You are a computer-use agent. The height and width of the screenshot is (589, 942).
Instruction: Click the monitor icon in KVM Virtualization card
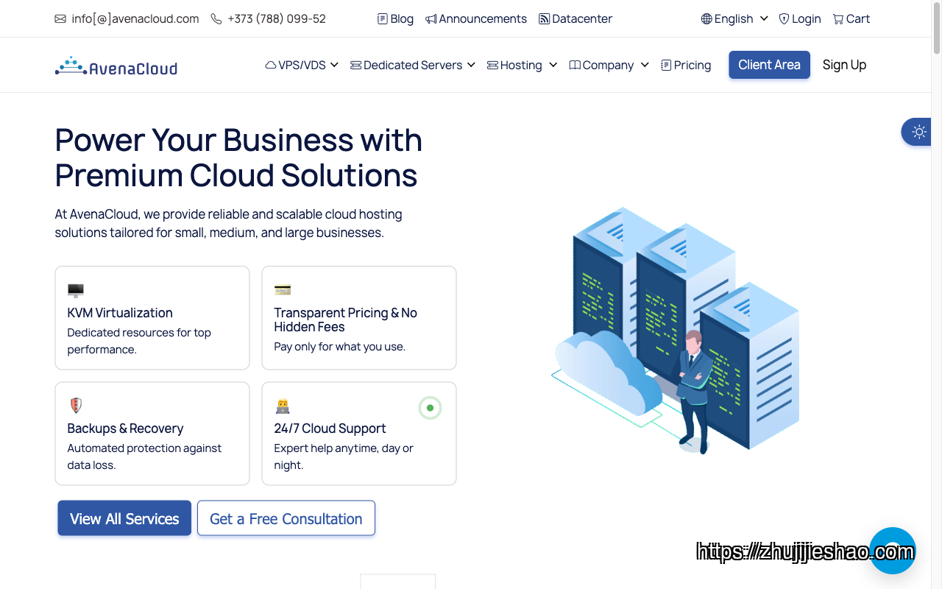76,290
